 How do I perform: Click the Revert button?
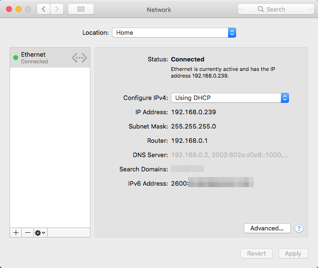pyautogui.click(x=256, y=253)
